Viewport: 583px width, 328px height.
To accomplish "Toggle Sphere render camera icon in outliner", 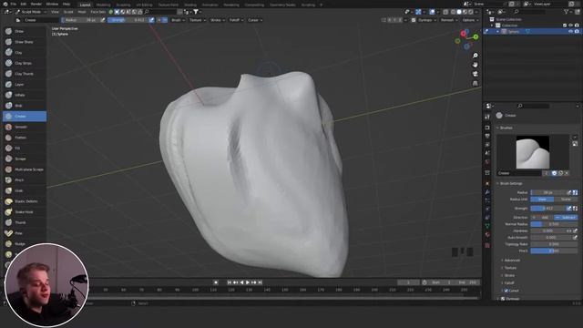I will (577, 32).
